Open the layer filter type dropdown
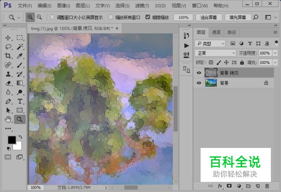This screenshot has width=281, height=192. [210, 44]
